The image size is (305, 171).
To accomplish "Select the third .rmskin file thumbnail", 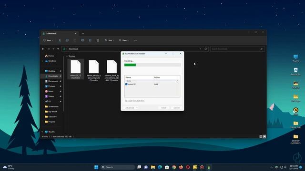I will tap(112, 70).
